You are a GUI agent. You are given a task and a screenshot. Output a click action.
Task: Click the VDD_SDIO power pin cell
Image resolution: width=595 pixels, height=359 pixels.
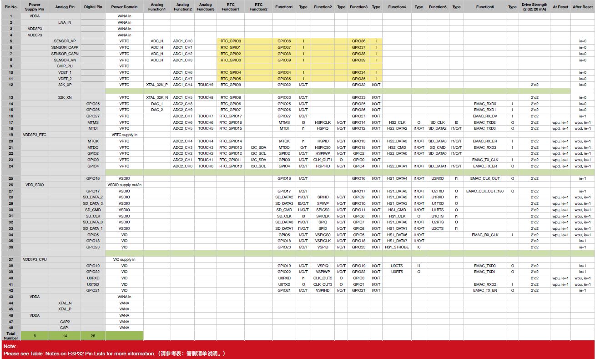pyautogui.click(x=35, y=185)
